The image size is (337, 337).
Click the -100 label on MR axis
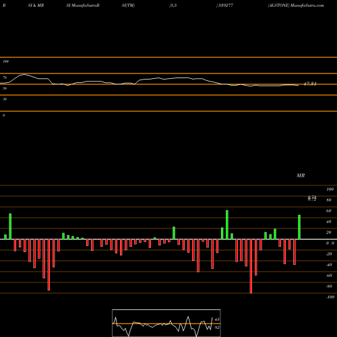pyautogui.click(x=330, y=297)
